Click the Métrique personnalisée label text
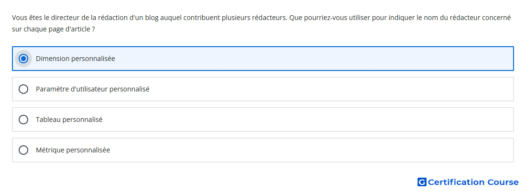This screenshot has width=526, height=191. [73, 150]
